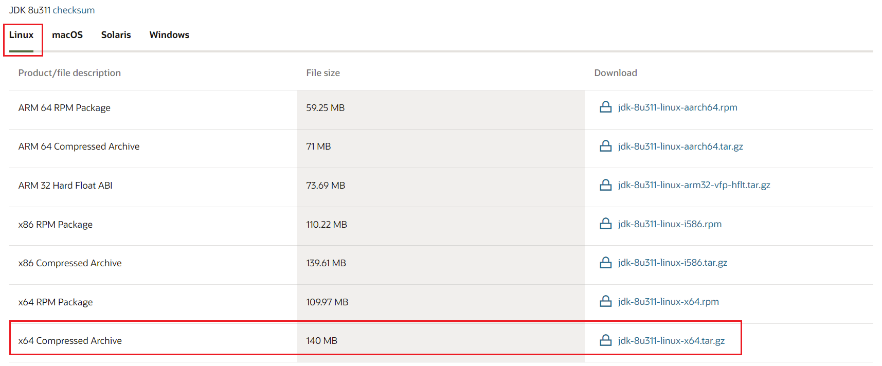The image size is (882, 366).
Task: Click the 139.61 MB file size
Action: pyautogui.click(x=326, y=263)
